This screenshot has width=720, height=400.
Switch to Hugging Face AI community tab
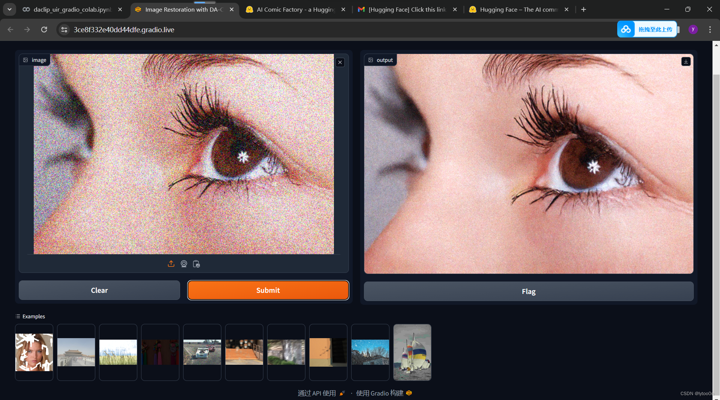[x=519, y=9]
